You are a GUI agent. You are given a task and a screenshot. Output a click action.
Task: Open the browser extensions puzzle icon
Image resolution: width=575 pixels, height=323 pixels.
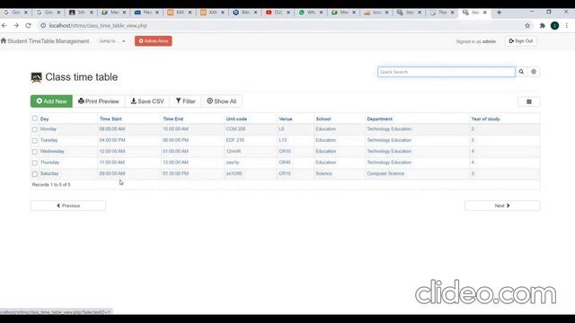click(543, 26)
